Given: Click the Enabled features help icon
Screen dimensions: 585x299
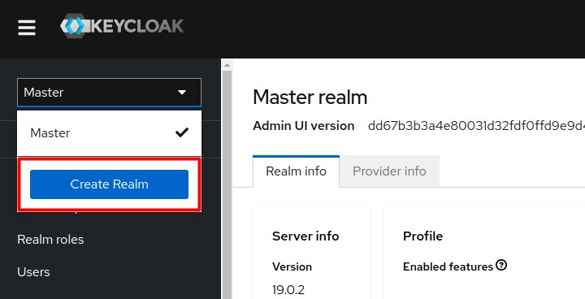Looking at the screenshot, I should click(x=502, y=266).
